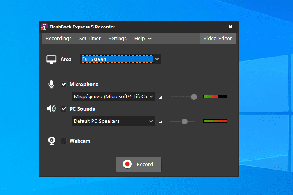The image size is (293, 195).
Task: Open Set Timer
Action: [x=90, y=39]
